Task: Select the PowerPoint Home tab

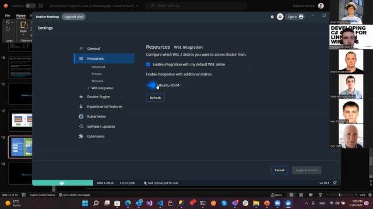Action: 21,16
